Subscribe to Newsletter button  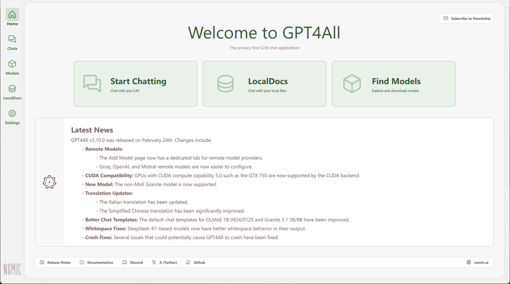point(467,18)
